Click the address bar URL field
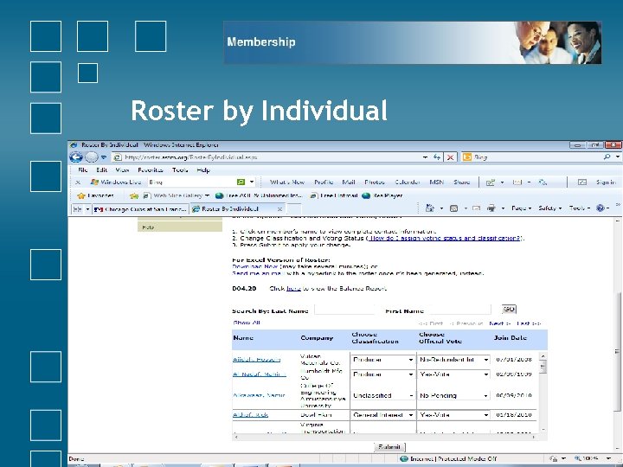The width and height of the screenshot is (623, 467). (x=267, y=157)
